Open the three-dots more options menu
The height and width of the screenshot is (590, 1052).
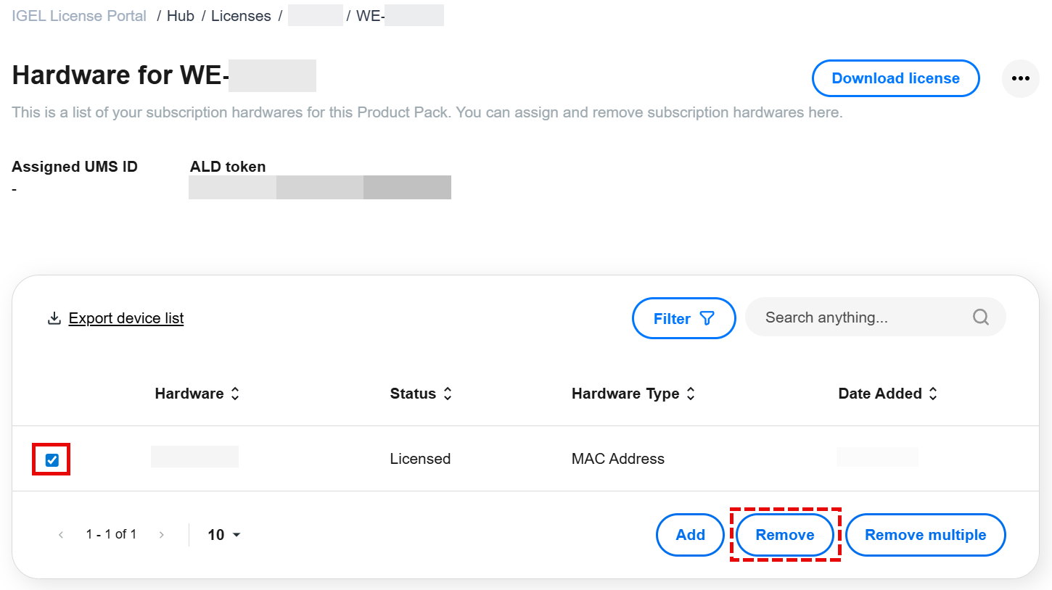tap(1020, 78)
